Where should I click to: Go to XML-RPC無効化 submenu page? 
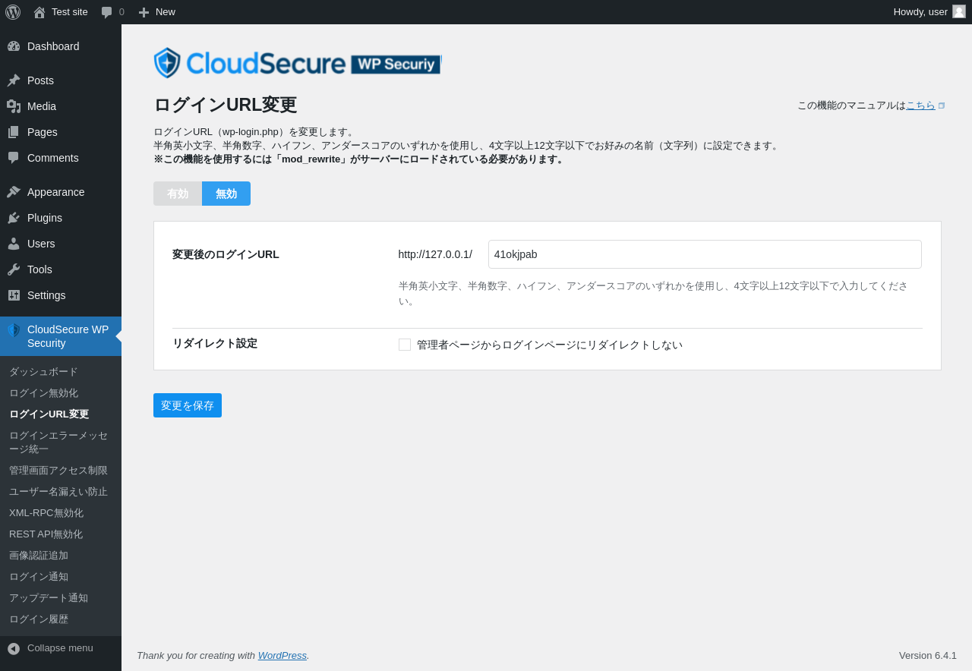click(x=46, y=513)
